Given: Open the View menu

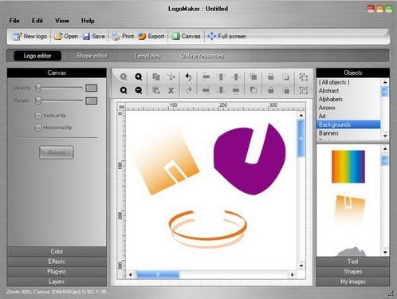Looking at the screenshot, I should [x=62, y=21].
